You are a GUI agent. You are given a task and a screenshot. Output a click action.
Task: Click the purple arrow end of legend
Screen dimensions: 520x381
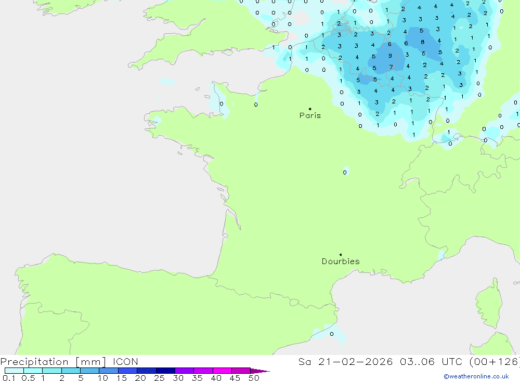click(260, 371)
